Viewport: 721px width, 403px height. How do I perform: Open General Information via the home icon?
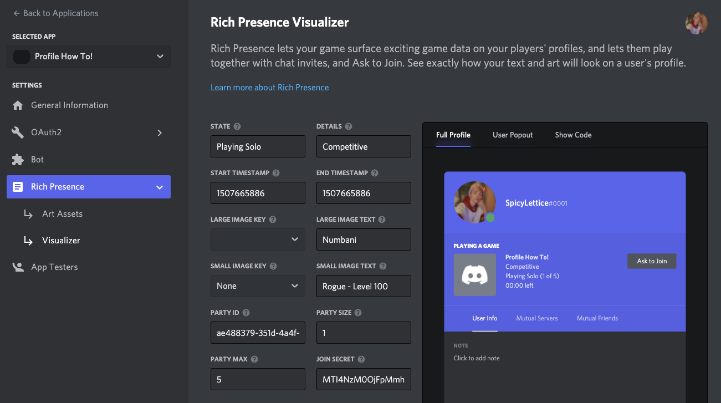point(17,105)
